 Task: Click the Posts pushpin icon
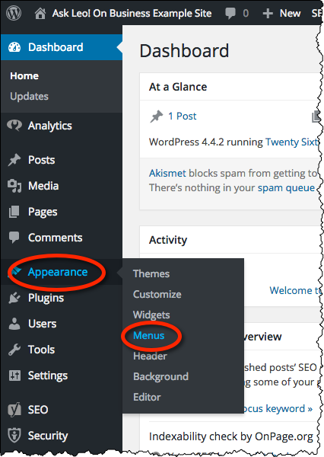click(14, 160)
